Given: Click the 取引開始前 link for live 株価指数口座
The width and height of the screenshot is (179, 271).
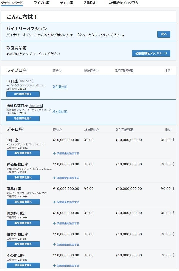Looking at the screenshot, I should click(60, 112).
